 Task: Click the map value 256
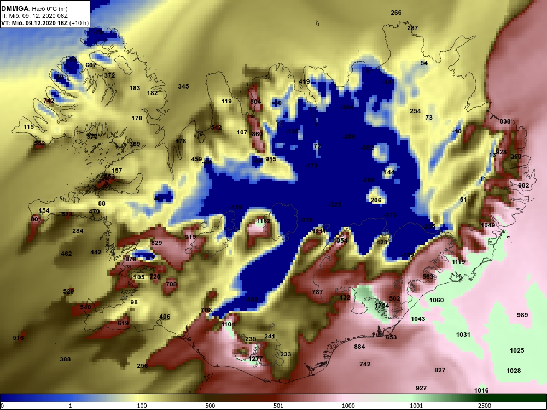point(142,366)
